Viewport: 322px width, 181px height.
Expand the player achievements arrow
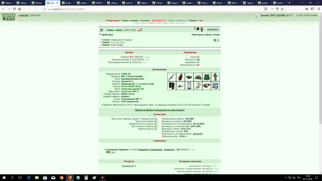(155, 126)
